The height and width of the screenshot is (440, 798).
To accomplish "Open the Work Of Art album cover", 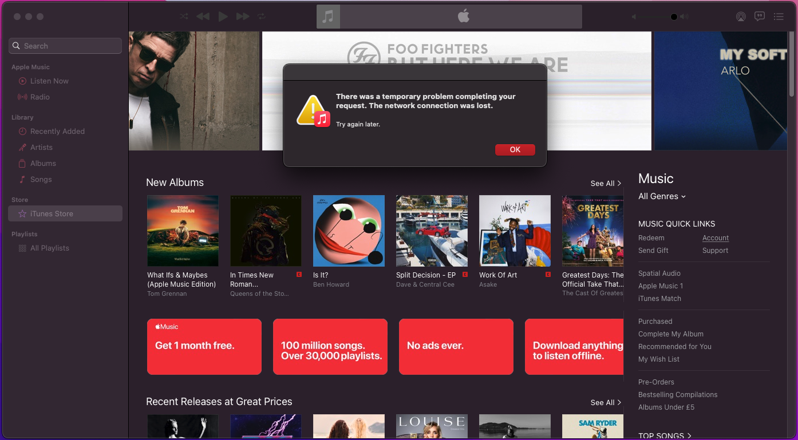I will (515, 231).
